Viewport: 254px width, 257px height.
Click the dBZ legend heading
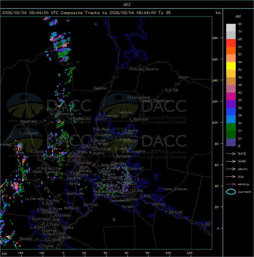[238, 16]
